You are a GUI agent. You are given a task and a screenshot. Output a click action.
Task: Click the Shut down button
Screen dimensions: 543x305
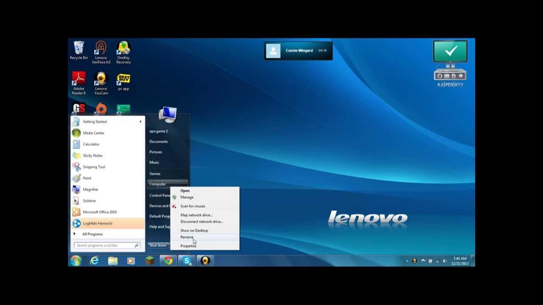coord(158,245)
